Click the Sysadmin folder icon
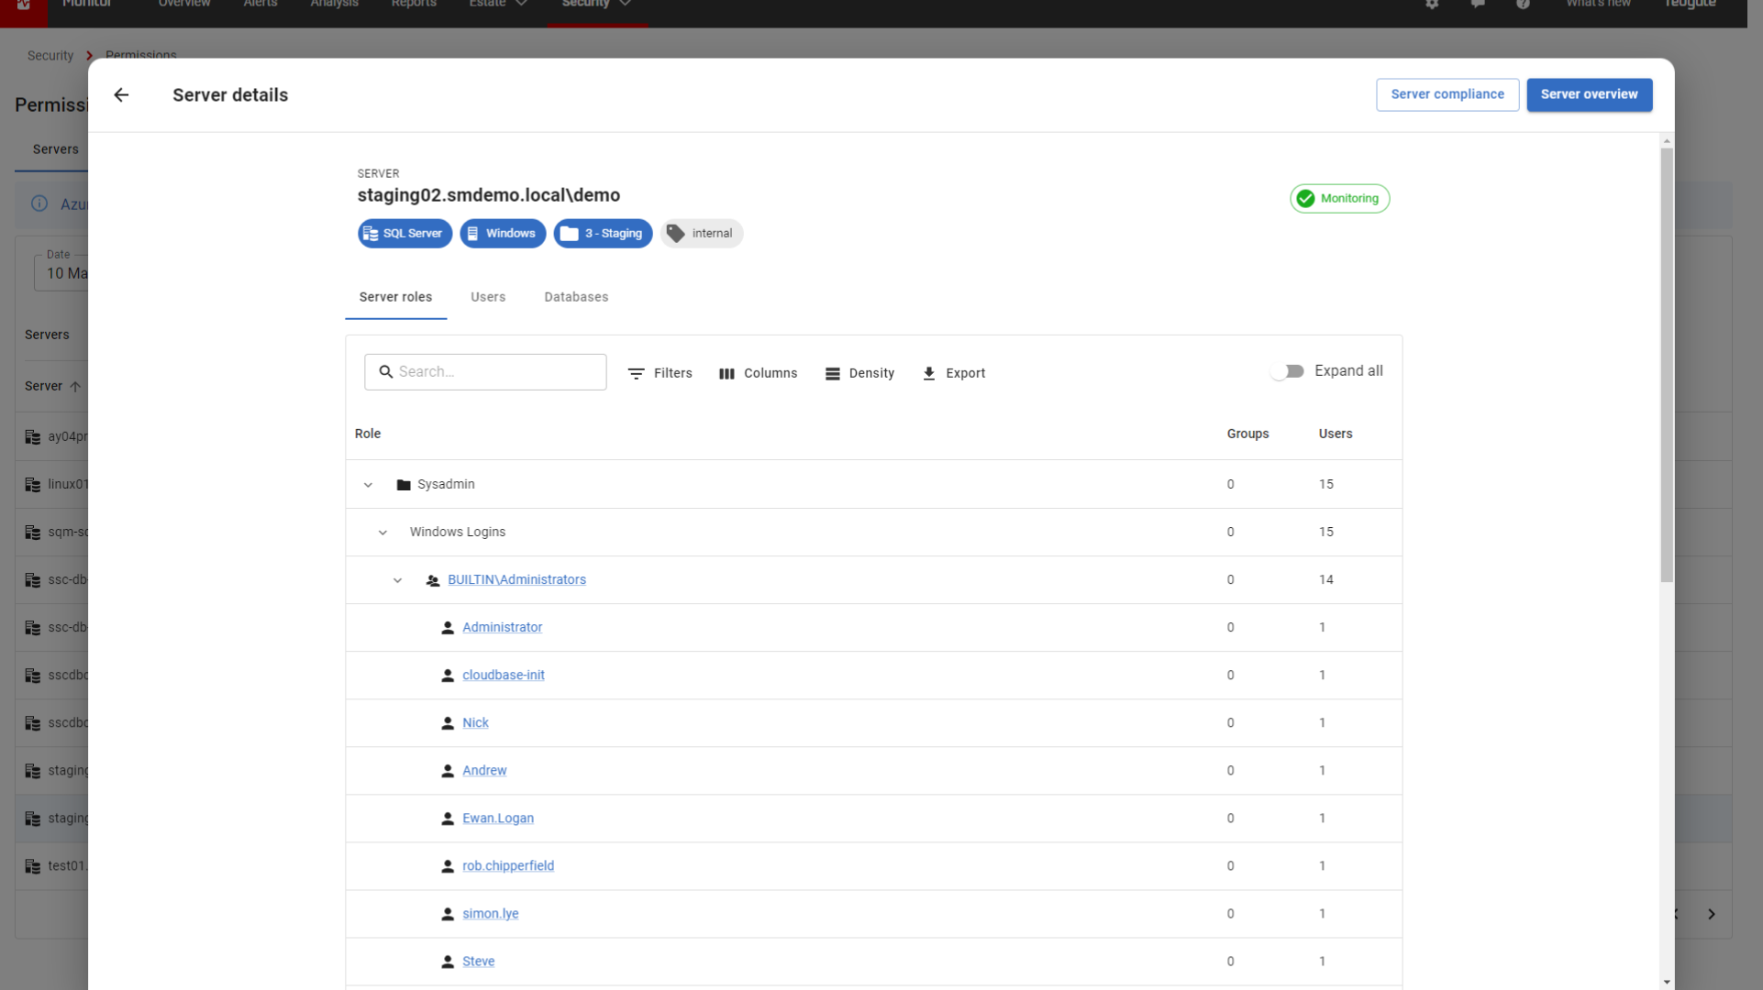This screenshot has height=990, width=1763. coord(404,484)
